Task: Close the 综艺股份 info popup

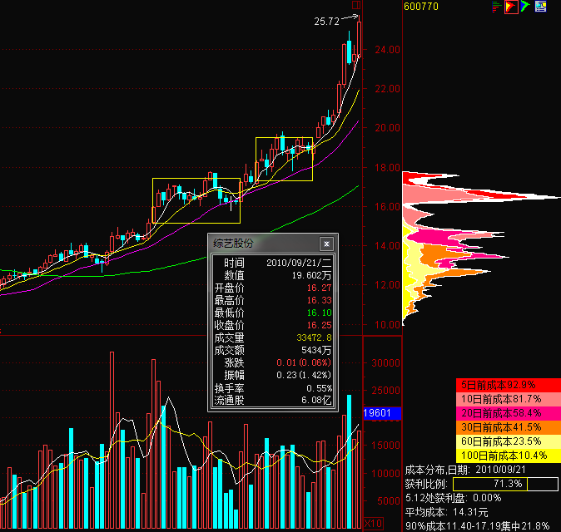Action: tap(326, 244)
